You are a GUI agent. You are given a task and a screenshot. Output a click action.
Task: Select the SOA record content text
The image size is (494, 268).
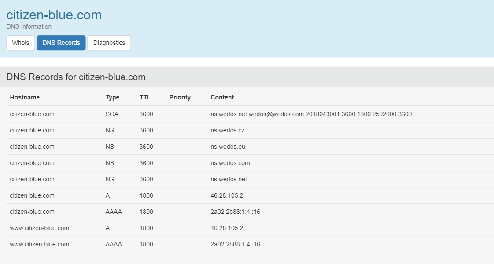(x=311, y=114)
